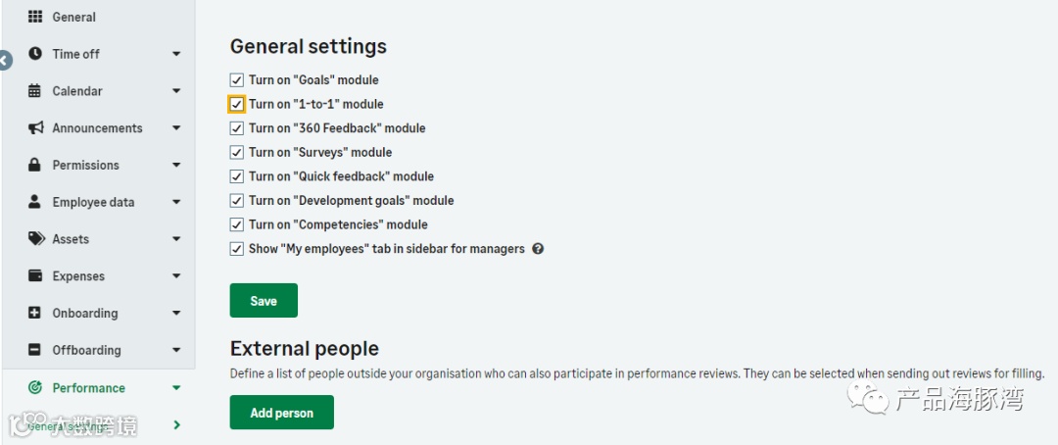
Task: Click the calendar icon in sidebar
Action: point(35,91)
